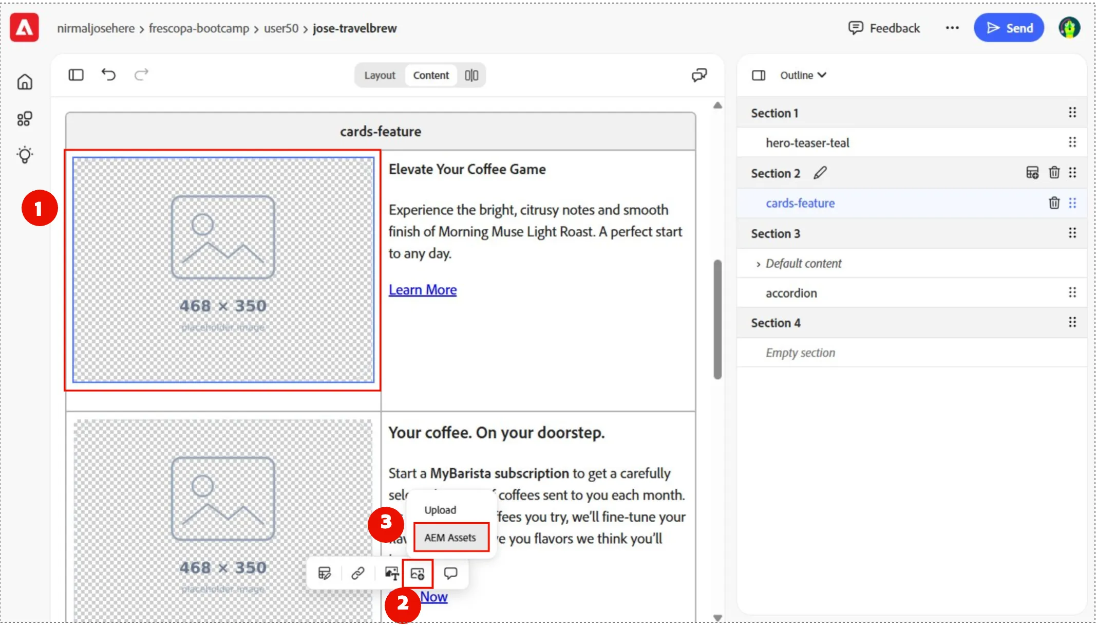The height and width of the screenshot is (626, 1096).
Task: Open split compare view icon
Action: [471, 76]
